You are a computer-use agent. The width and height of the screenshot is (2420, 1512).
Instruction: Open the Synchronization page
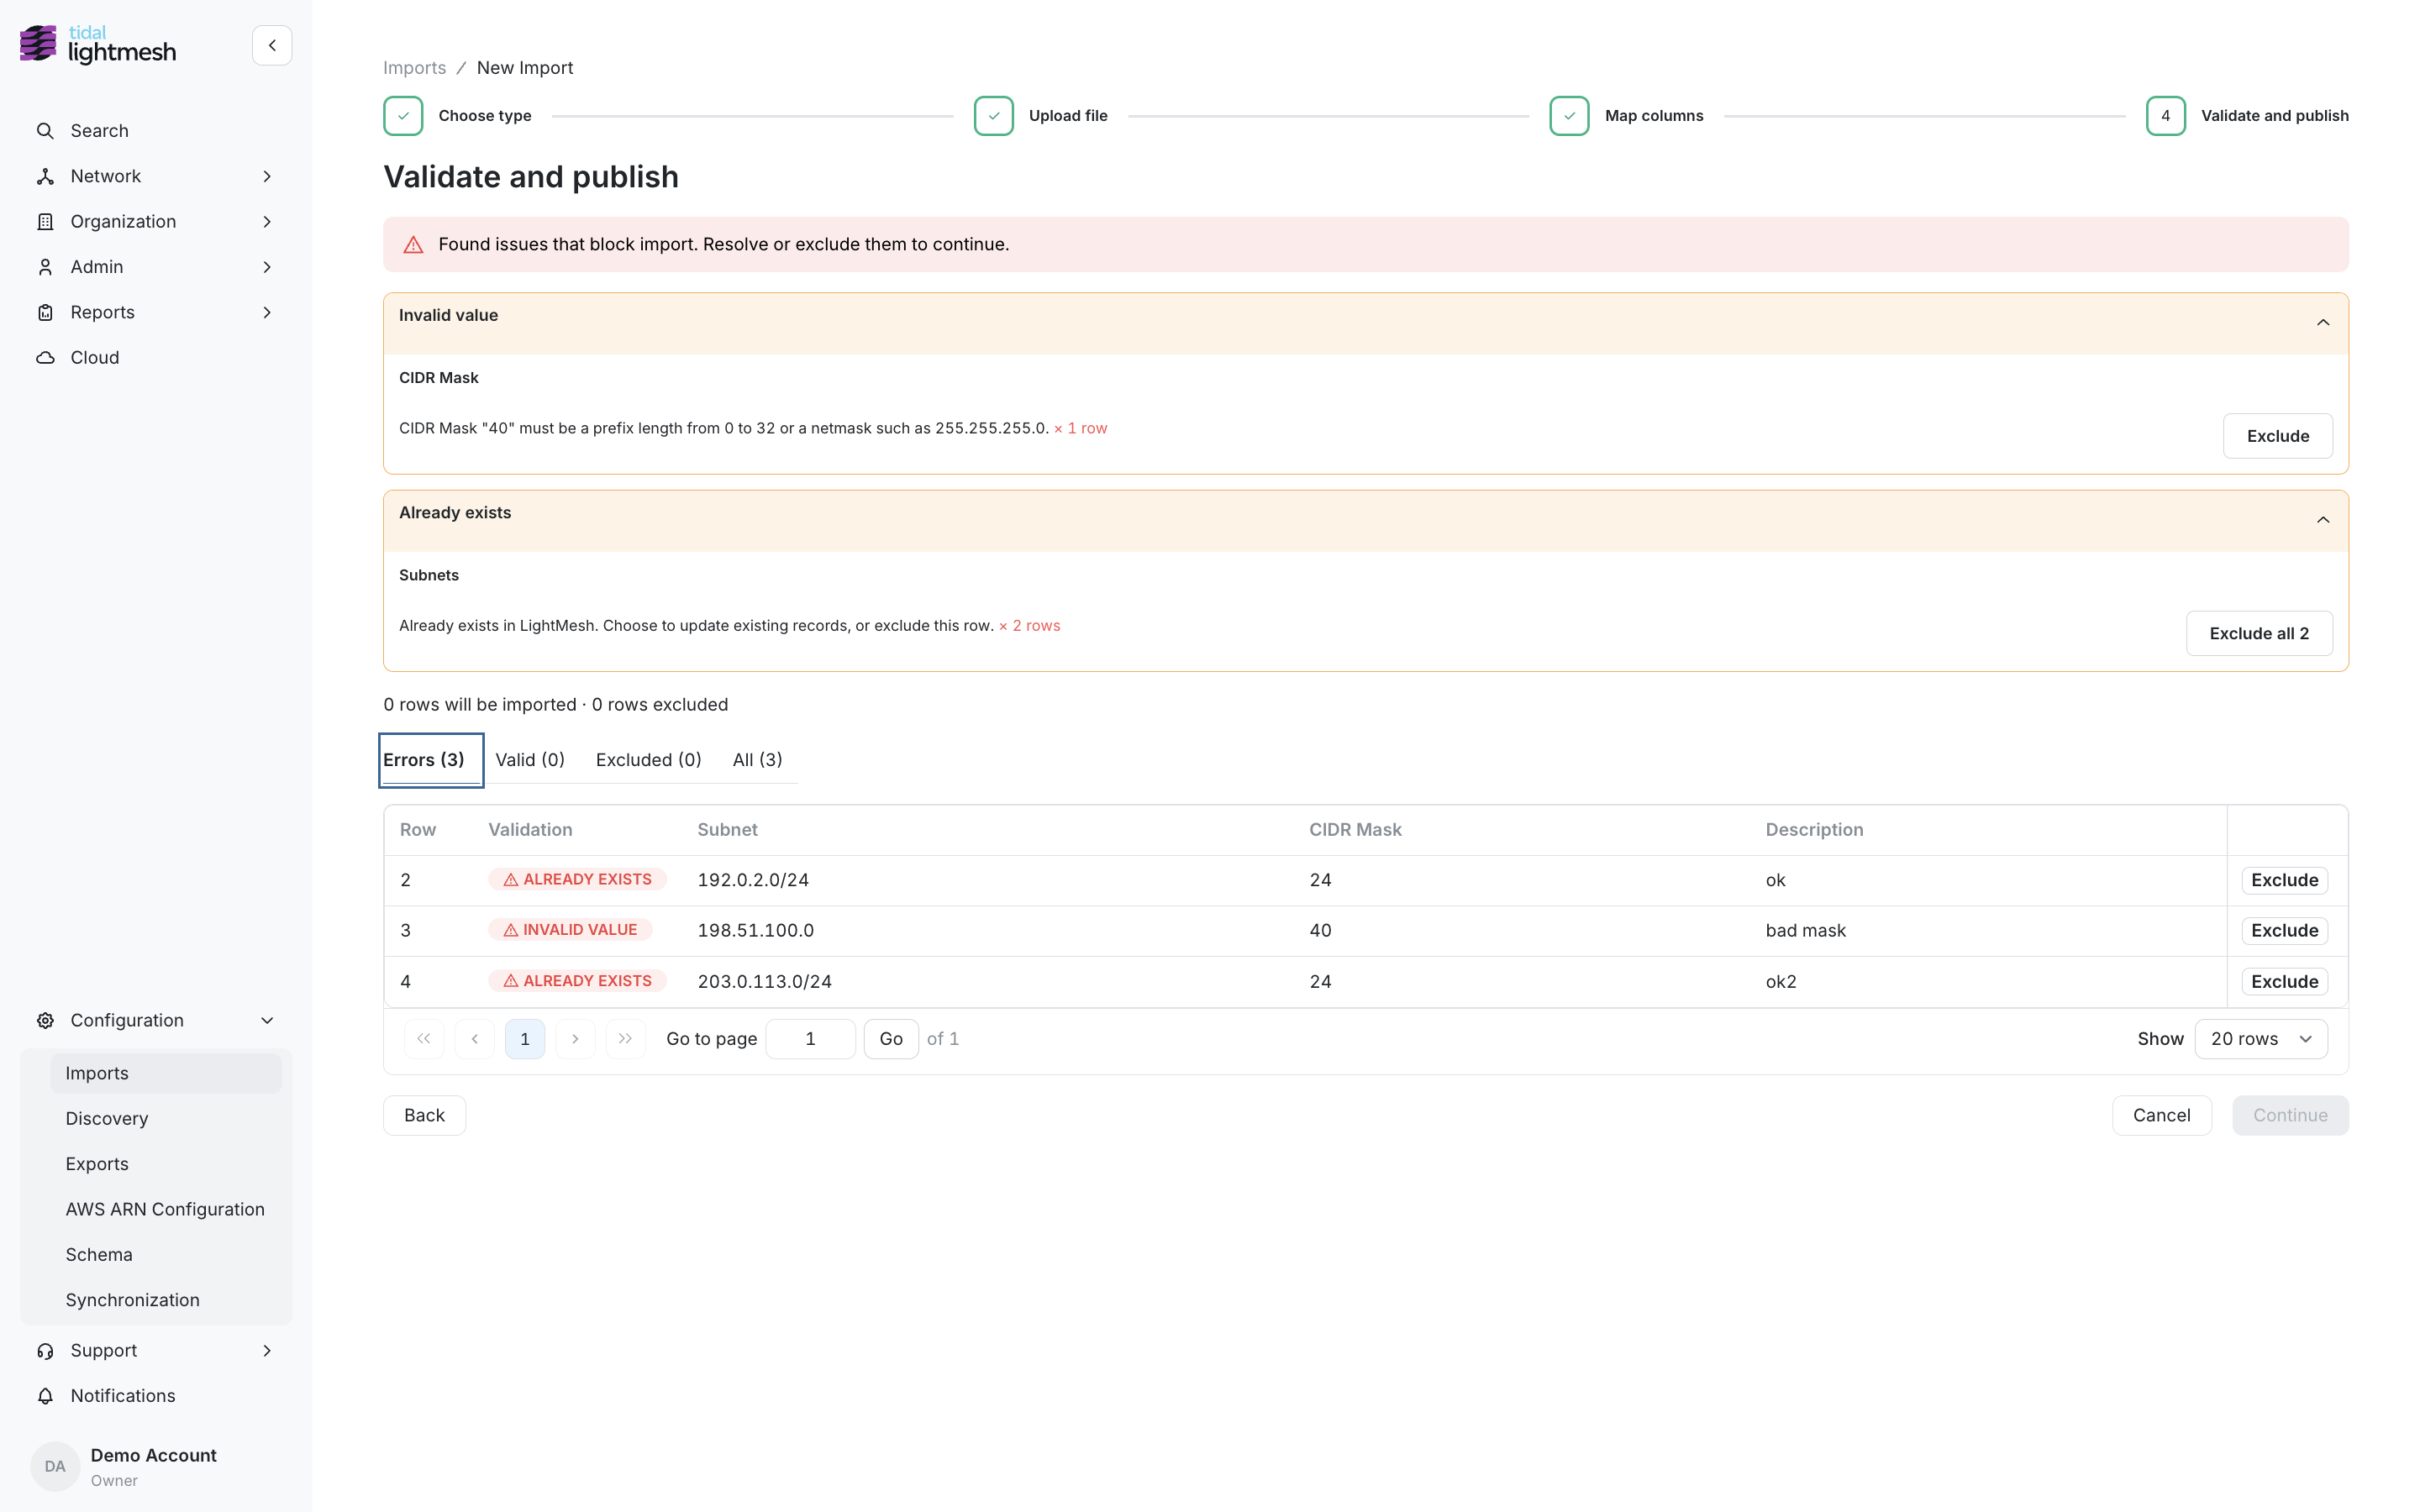166,1300
